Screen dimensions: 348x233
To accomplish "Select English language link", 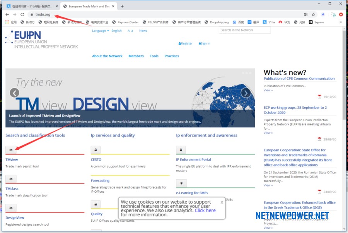I will [116, 31].
